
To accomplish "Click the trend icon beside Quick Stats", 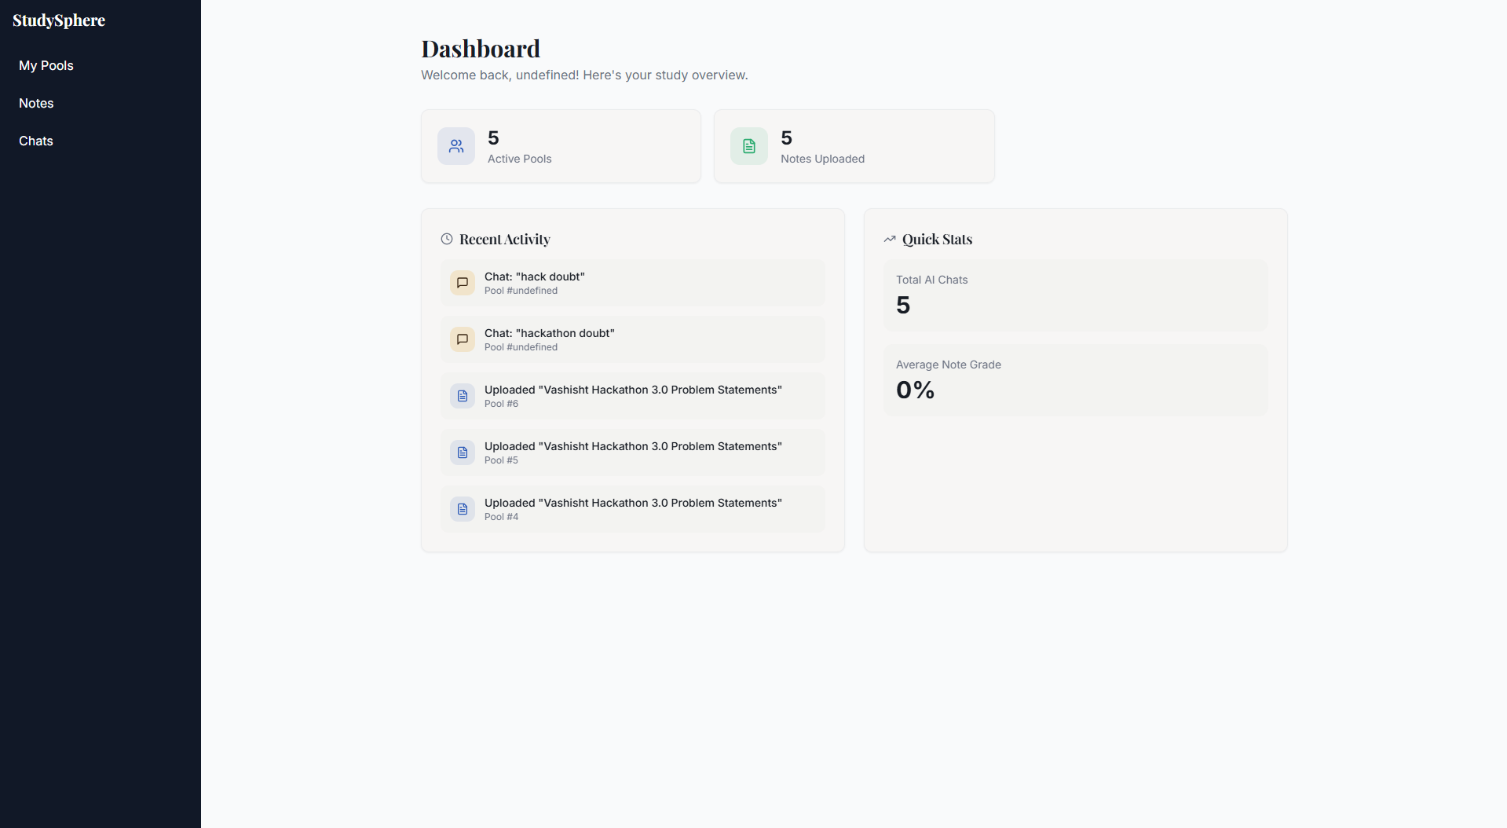I will pyautogui.click(x=890, y=239).
